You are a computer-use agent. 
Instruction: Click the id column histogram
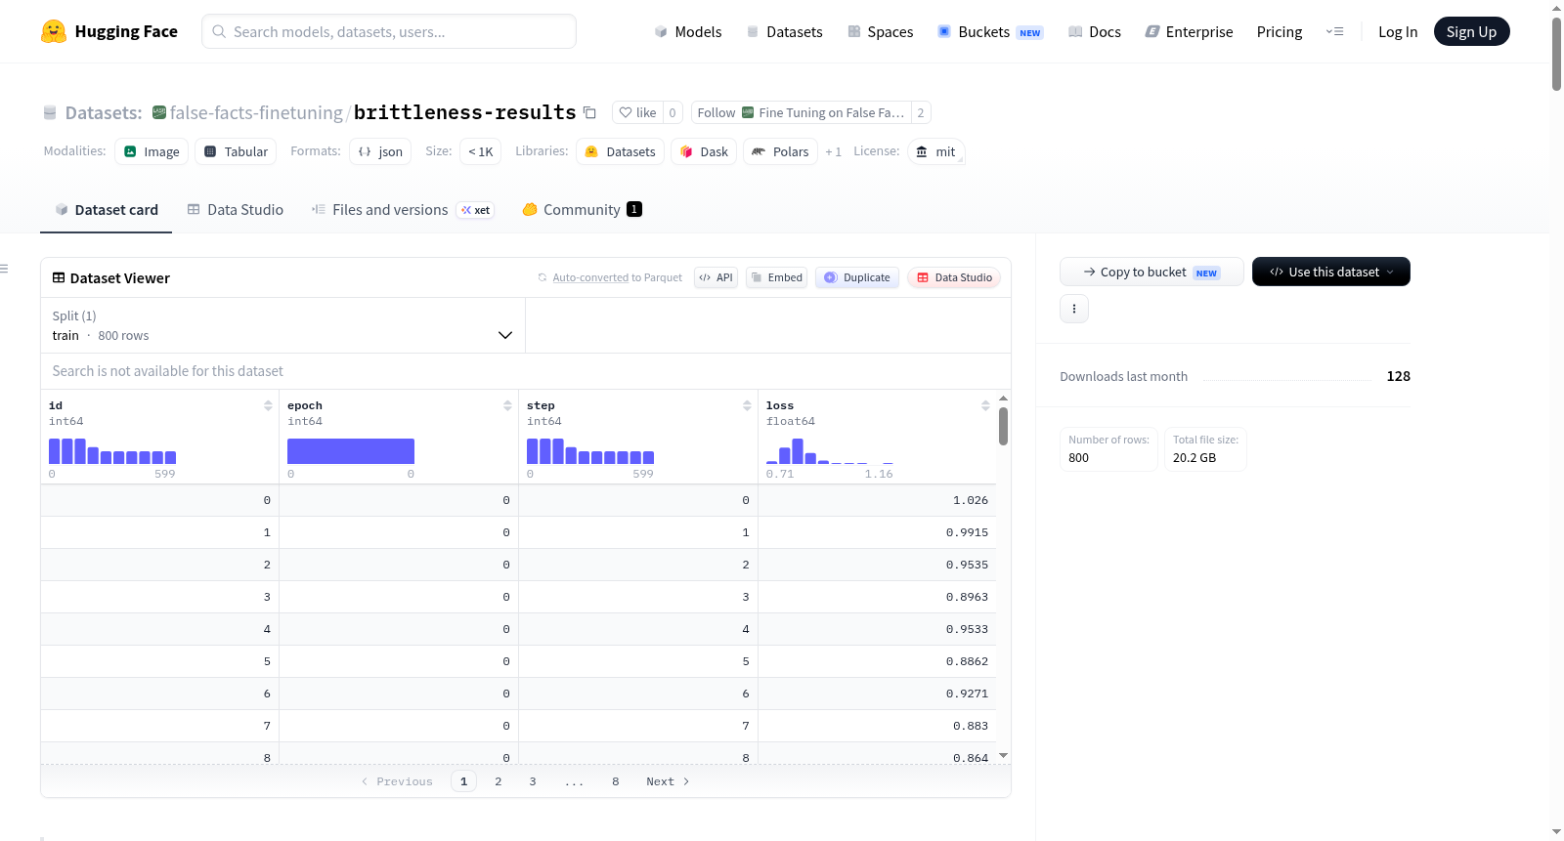click(112, 451)
